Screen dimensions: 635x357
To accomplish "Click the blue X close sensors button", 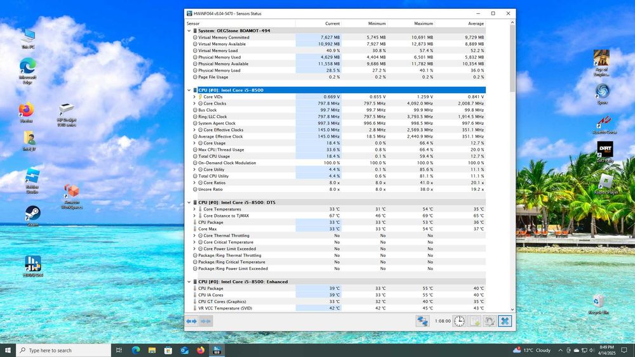I will click(x=505, y=321).
